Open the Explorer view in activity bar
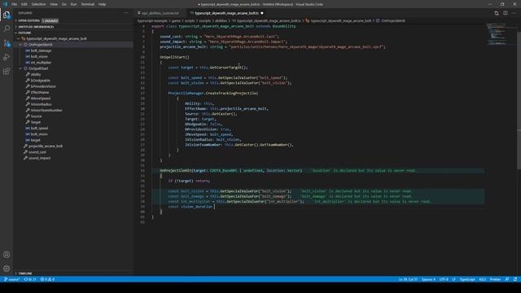The height and width of the screenshot is (293, 521). (x=7, y=15)
